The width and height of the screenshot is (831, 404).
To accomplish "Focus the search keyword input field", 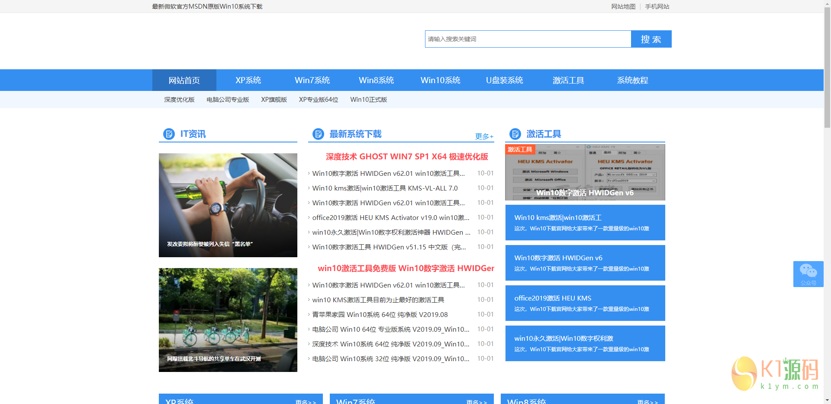I will click(528, 39).
